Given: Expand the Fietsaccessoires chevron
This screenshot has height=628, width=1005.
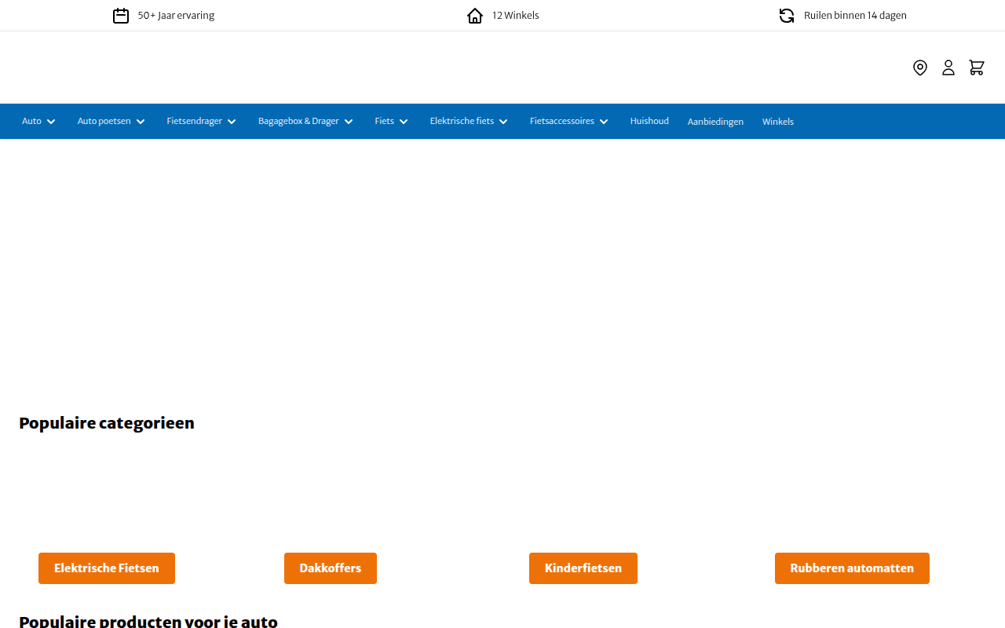Looking at the screenshot, I should 604,122.
